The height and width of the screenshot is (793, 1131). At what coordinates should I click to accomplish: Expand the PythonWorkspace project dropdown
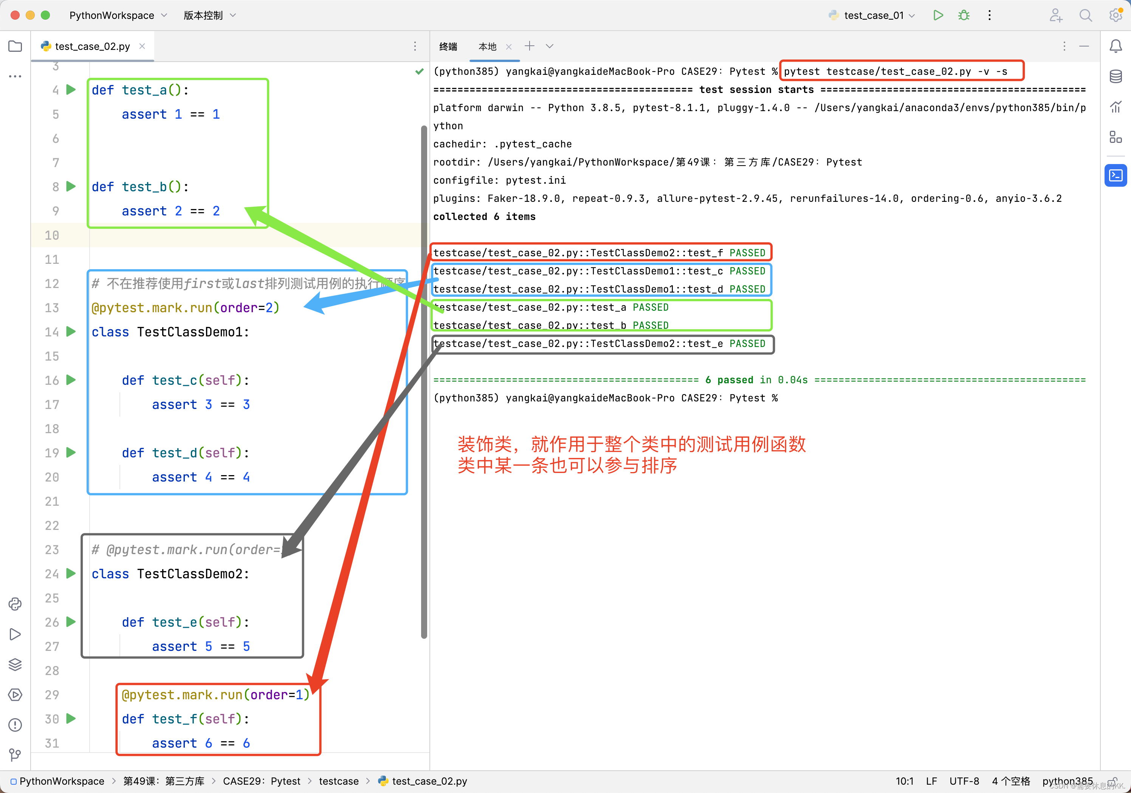tap(118, 15)
